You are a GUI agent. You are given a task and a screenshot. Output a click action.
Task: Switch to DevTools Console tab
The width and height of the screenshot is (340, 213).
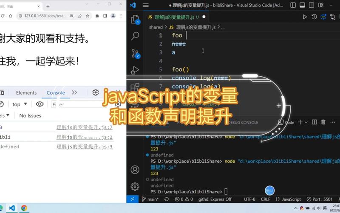56,92
